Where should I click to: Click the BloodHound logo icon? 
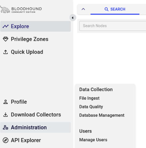[x=5, y=10]
